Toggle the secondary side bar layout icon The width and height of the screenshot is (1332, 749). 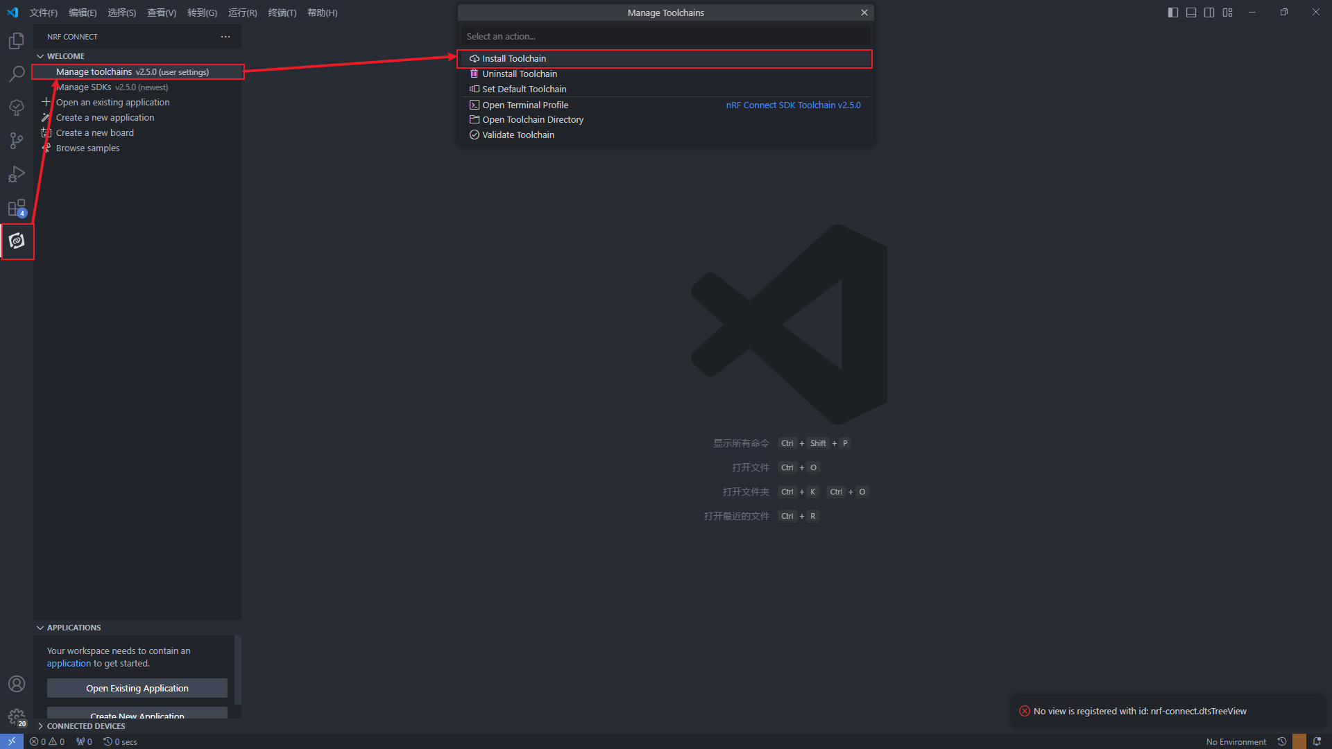point(1209,12)
